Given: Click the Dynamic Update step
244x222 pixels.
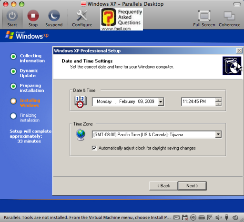Looking at the screenshot, I should 29,73.
